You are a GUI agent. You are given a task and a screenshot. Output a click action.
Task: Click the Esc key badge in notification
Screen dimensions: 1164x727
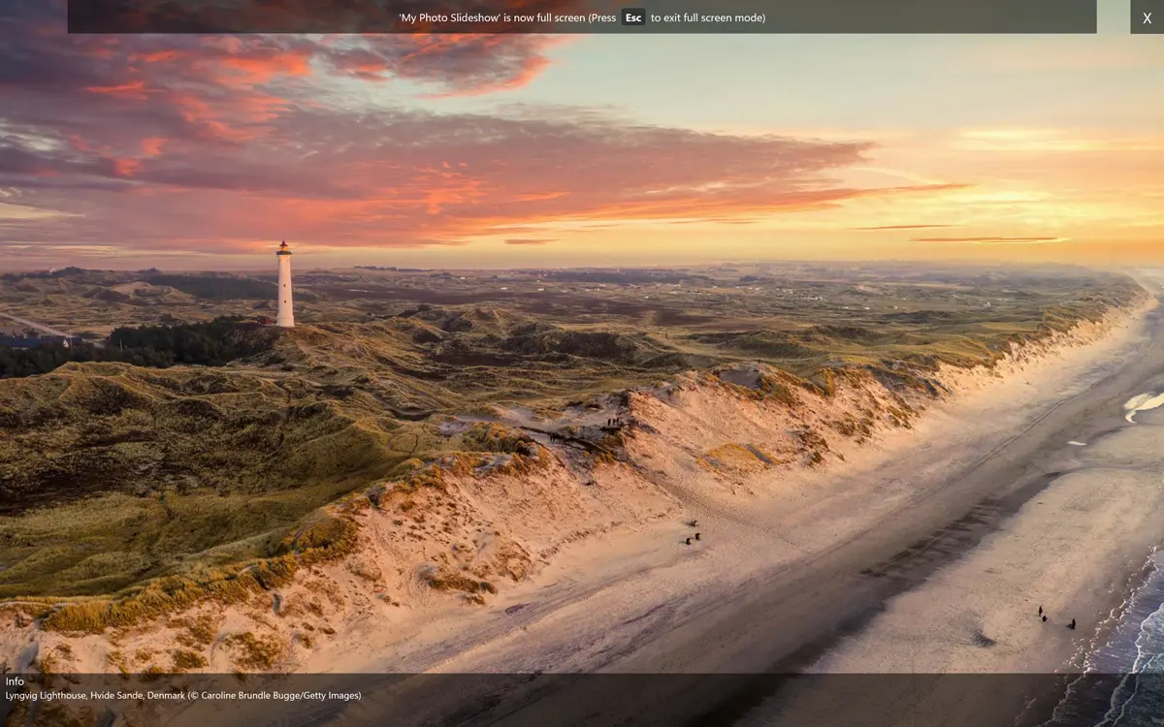[632, 17]
